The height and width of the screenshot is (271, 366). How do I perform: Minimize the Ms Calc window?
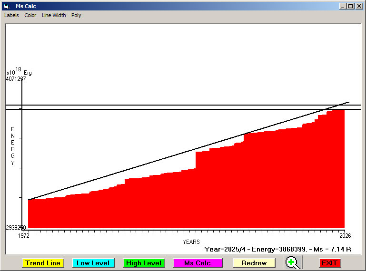point(343,6)
